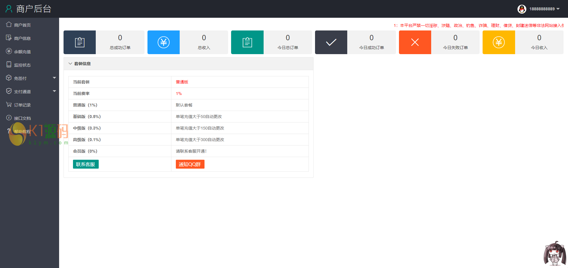This screenshot has width=568, height=268.
Task: Click the orange X failed orders icon
Action: 415,42
